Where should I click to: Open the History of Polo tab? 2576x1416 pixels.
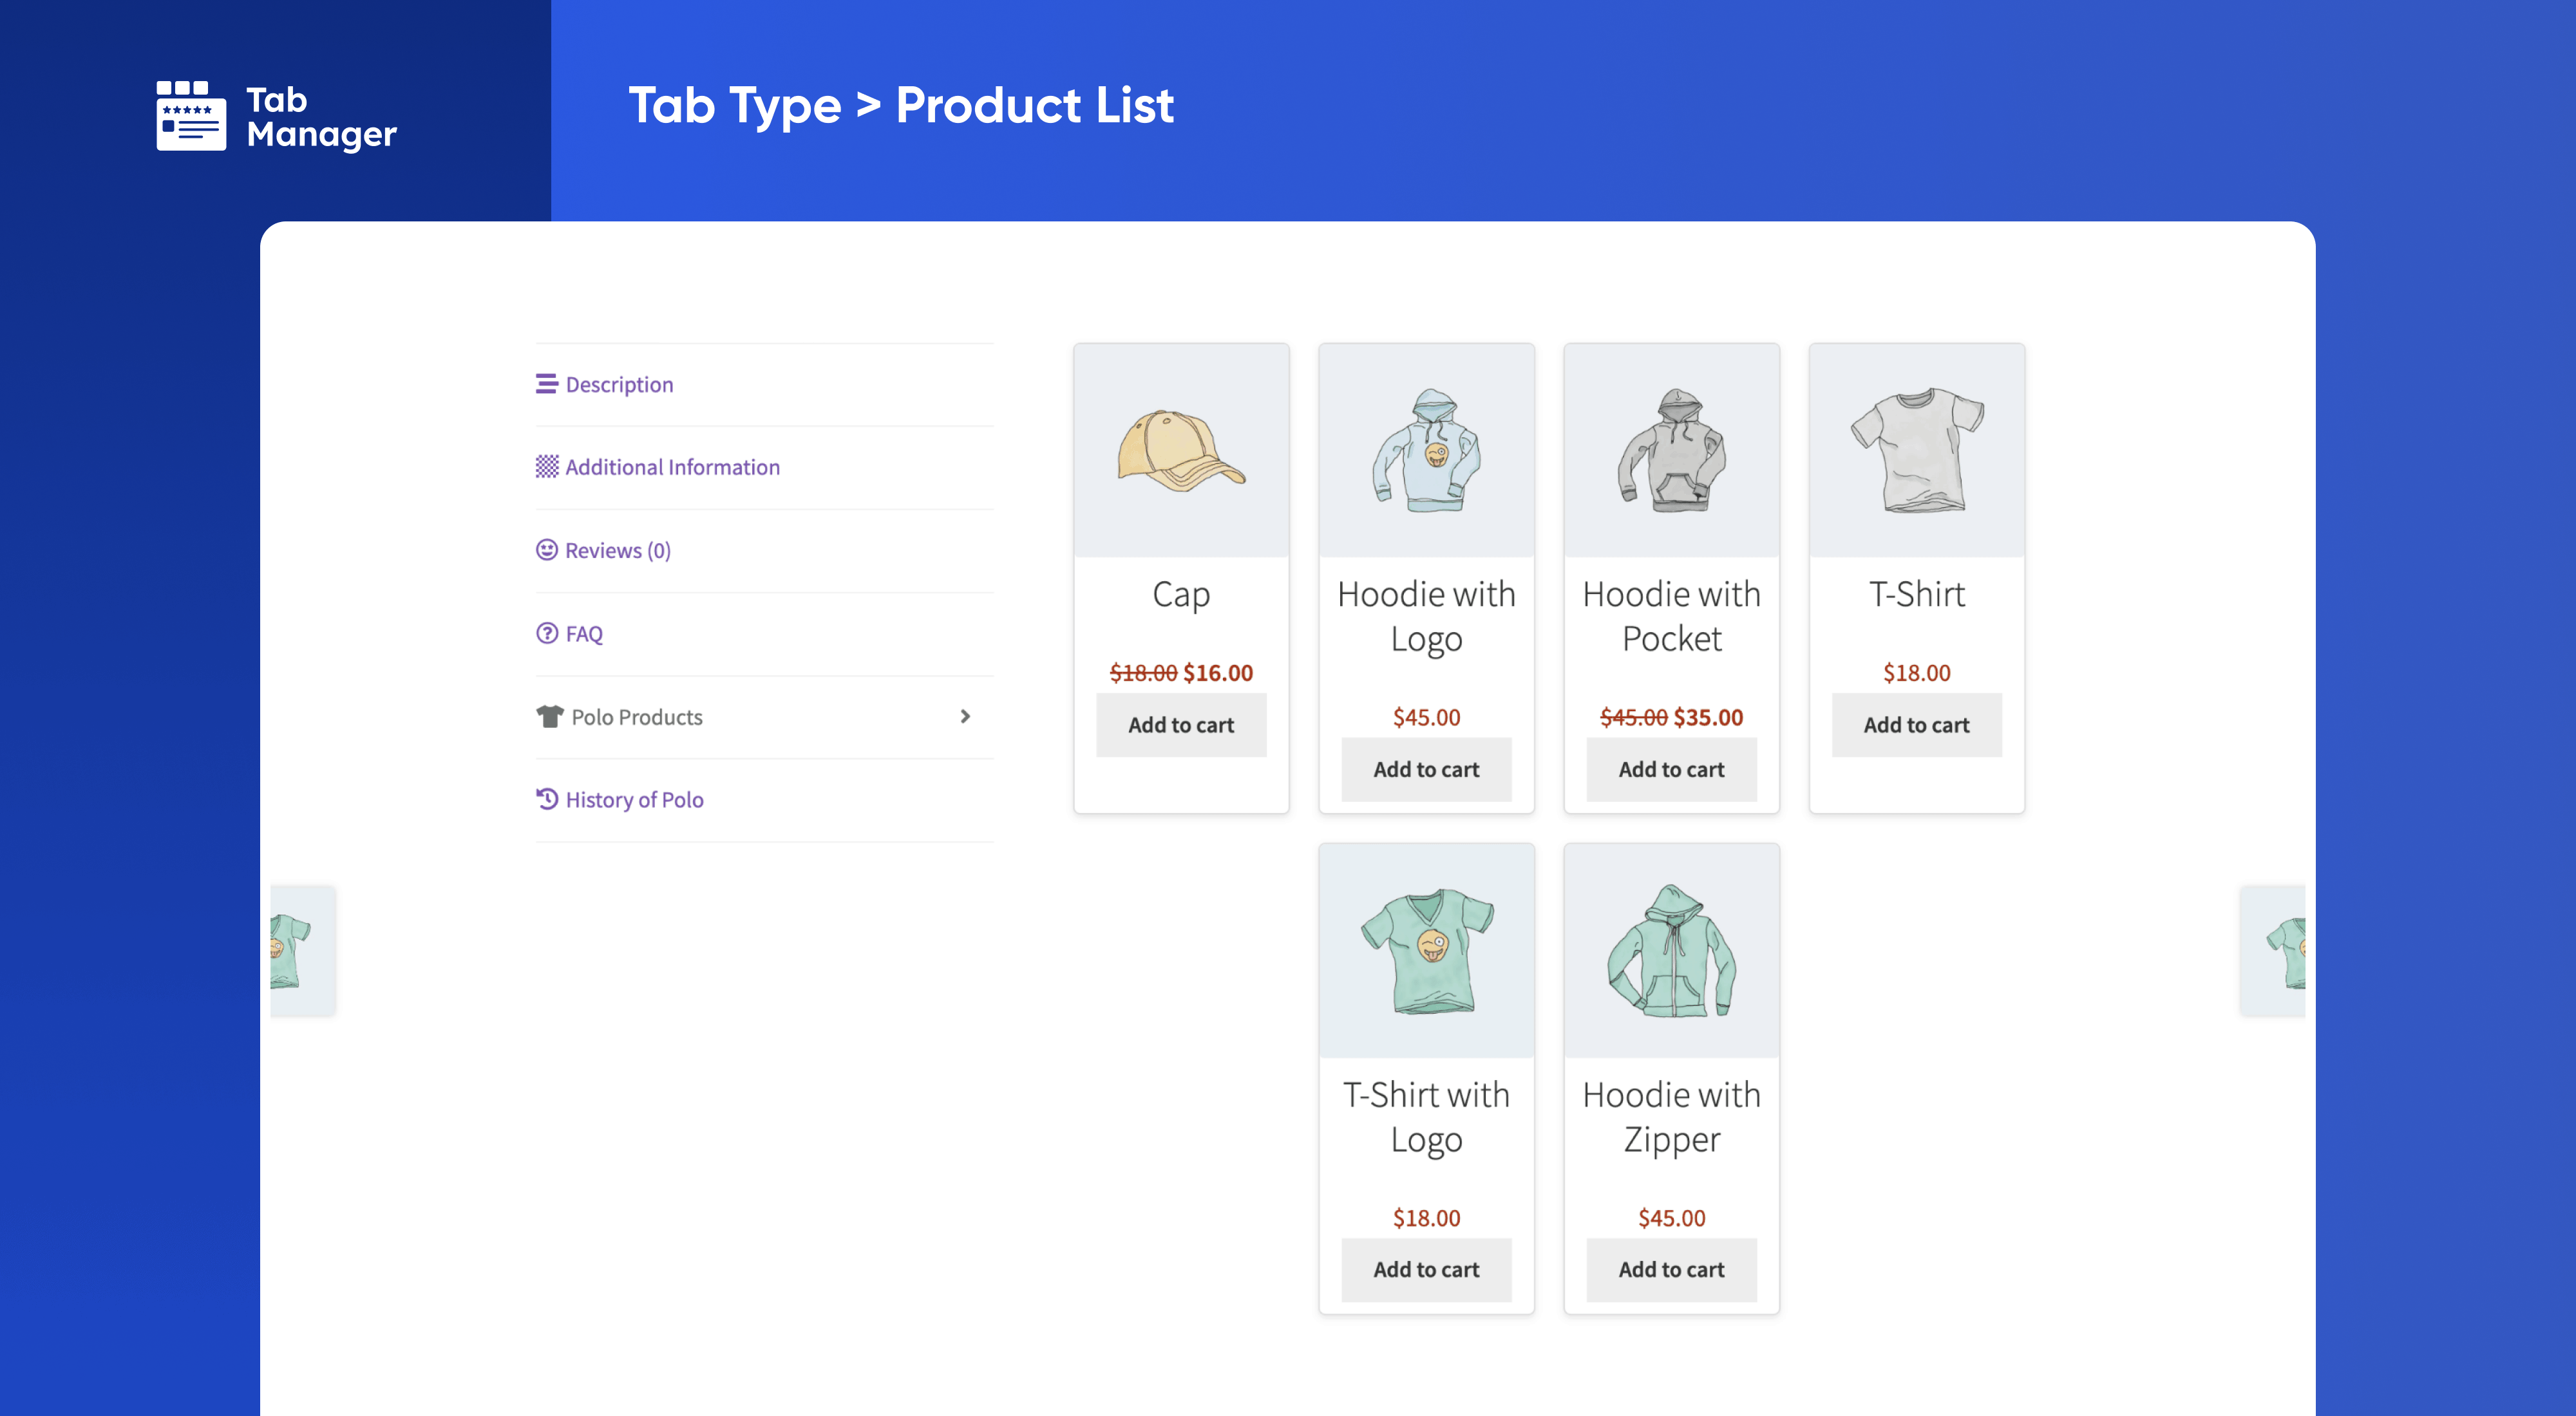coord(634,799)
